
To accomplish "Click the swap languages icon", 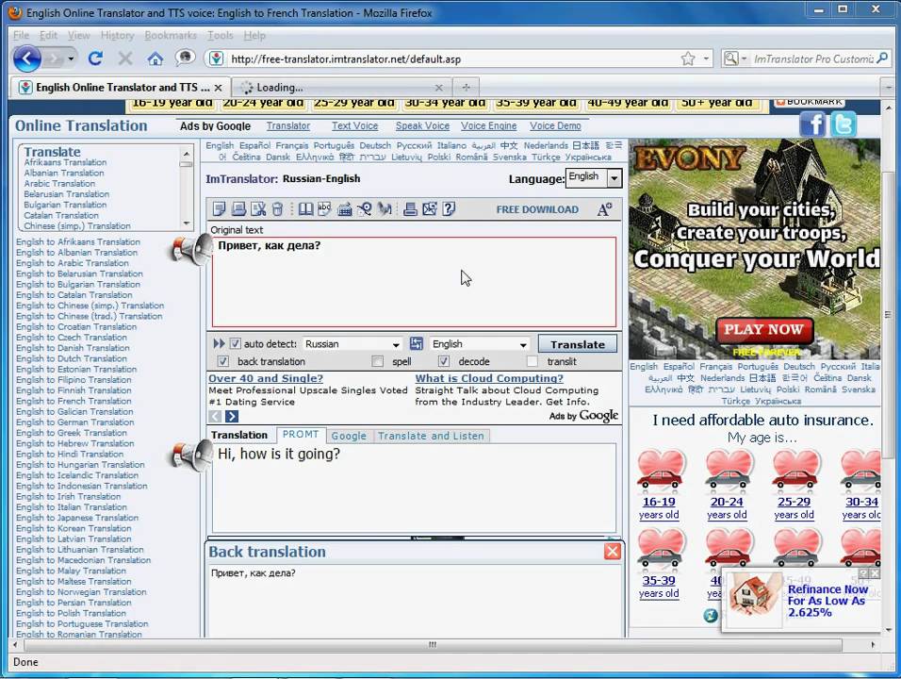I will coord(417,344).
